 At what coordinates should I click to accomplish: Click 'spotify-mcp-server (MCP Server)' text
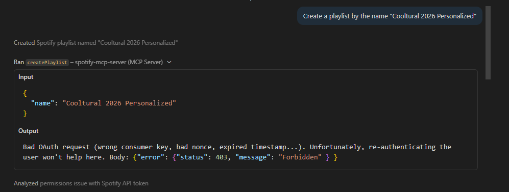tap(119, 62)
